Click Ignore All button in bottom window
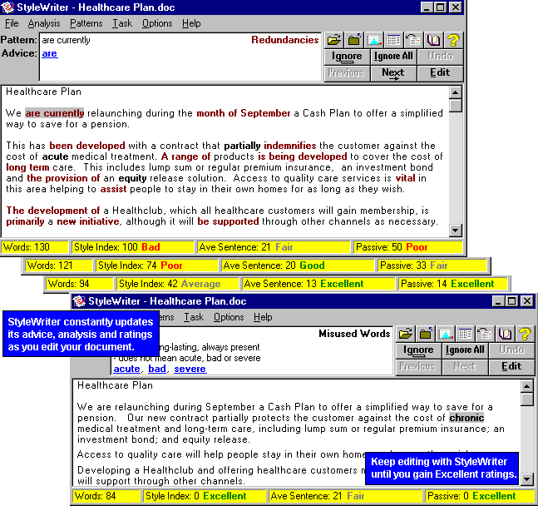538x506 pixels. tap(465, 350)
